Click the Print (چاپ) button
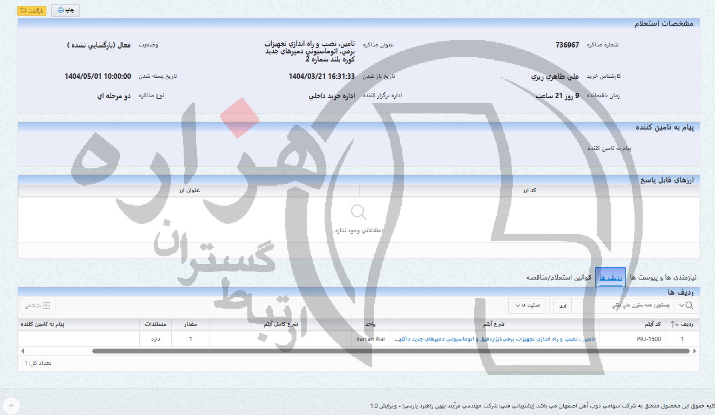The height and width of the screenshot is (415, 715). 65,10
